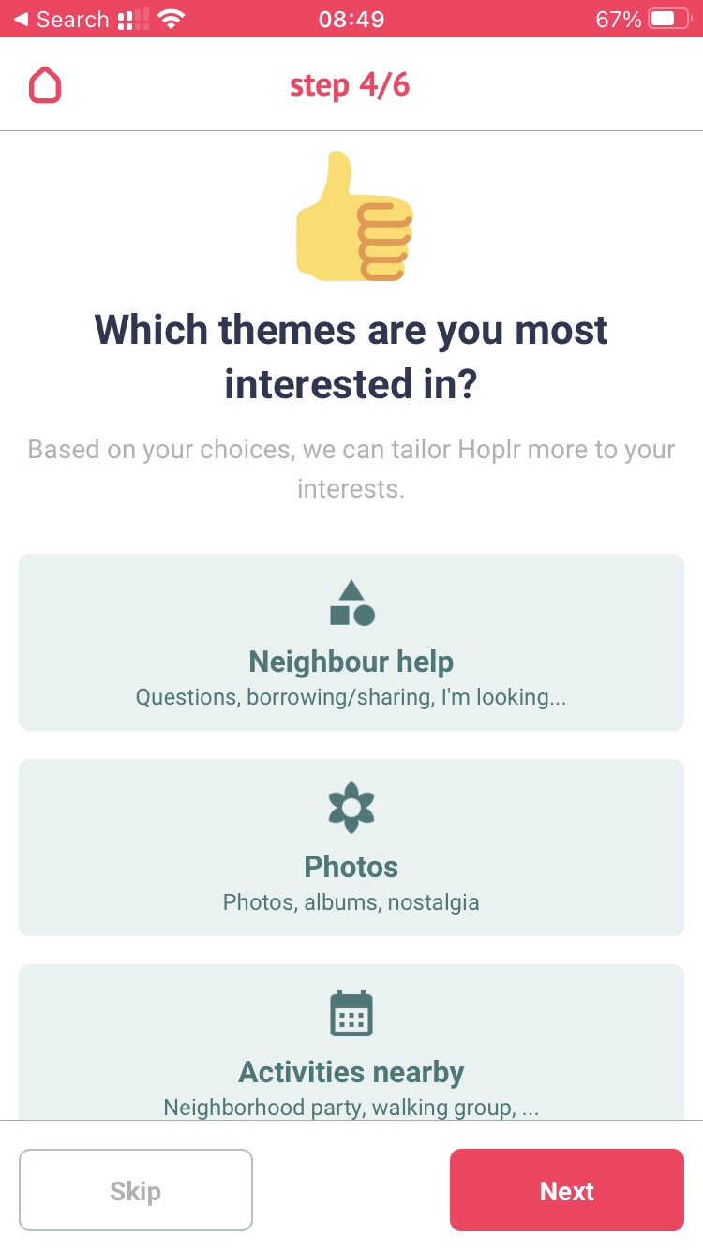
Task: Click the calendar icon above Activities nearby
Action: pos(351,1013)
